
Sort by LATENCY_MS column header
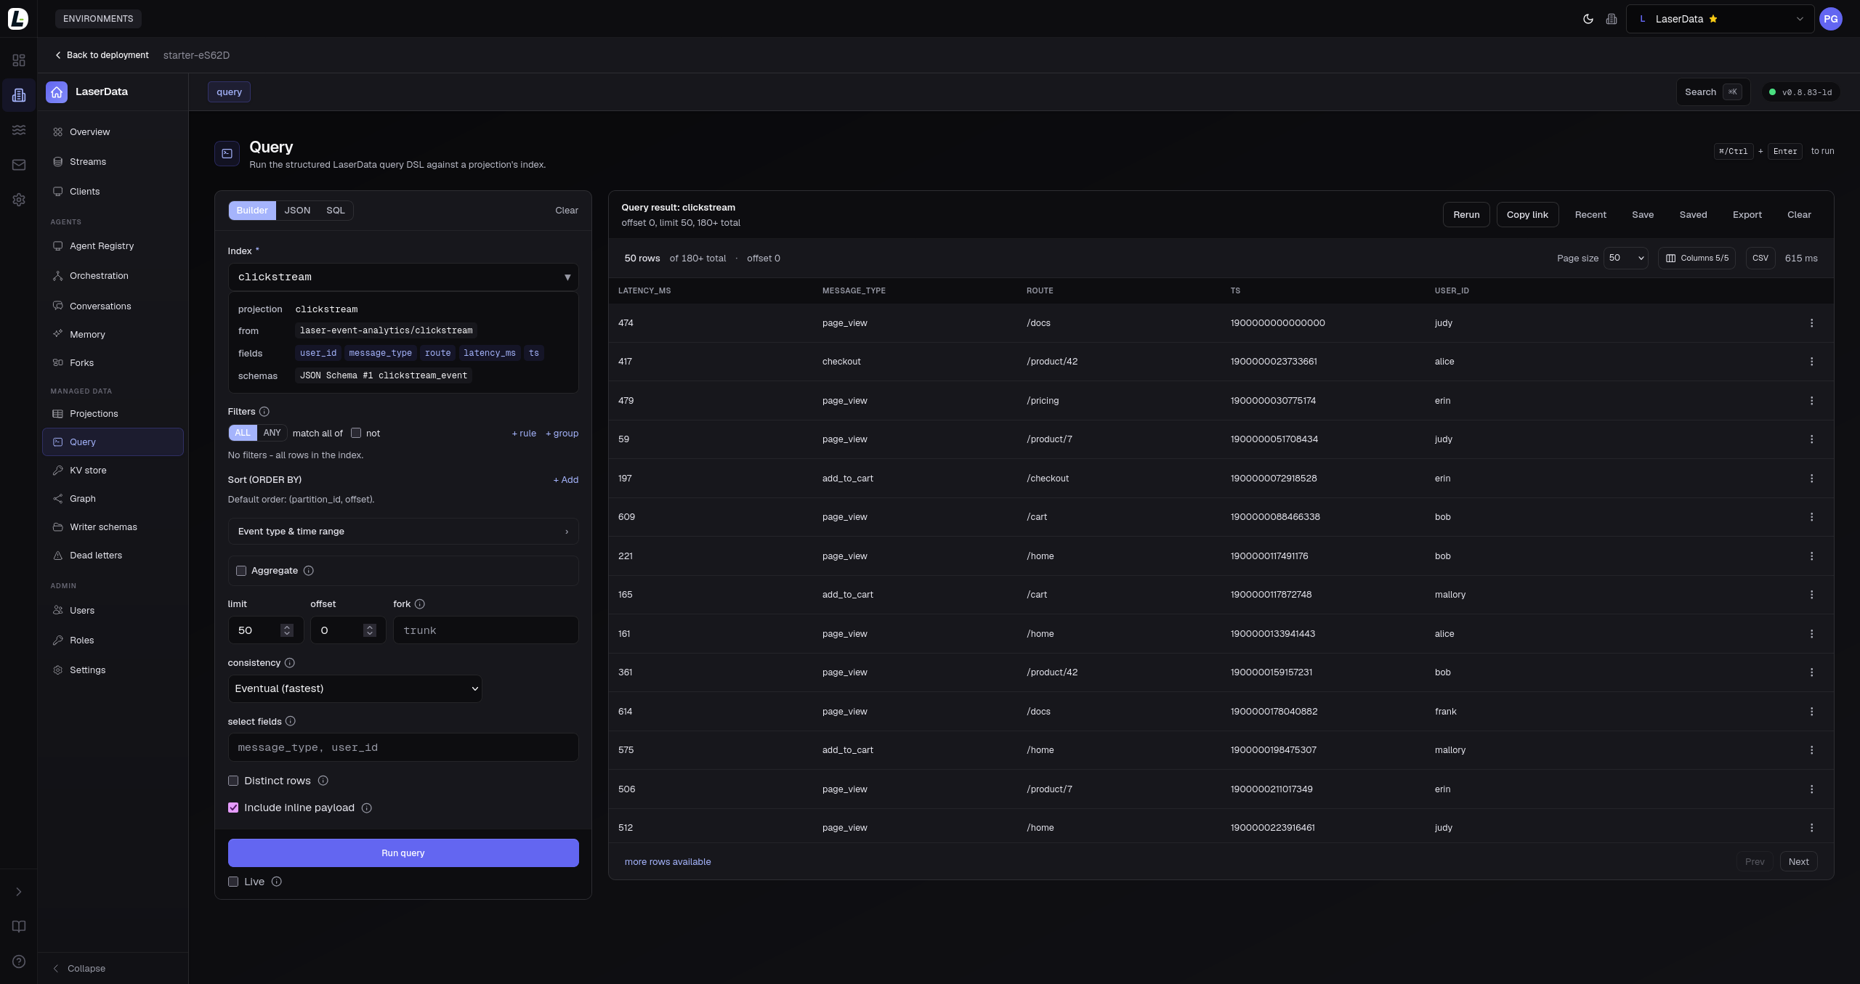coord(644,290)
